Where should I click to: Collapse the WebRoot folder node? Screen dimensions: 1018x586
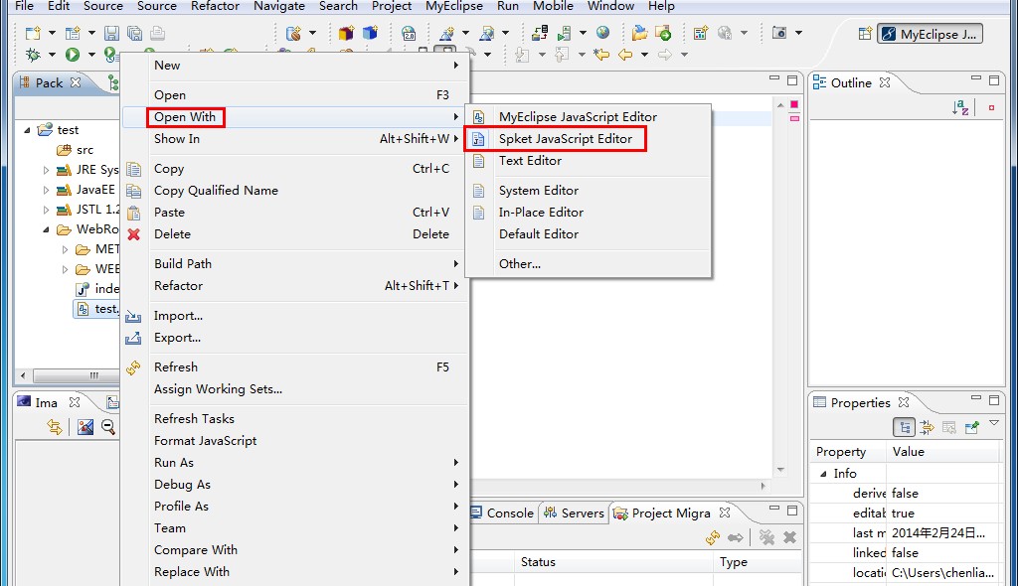pos(46,229)
